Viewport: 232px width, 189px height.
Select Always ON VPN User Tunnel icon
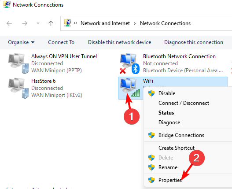(18, 63)
